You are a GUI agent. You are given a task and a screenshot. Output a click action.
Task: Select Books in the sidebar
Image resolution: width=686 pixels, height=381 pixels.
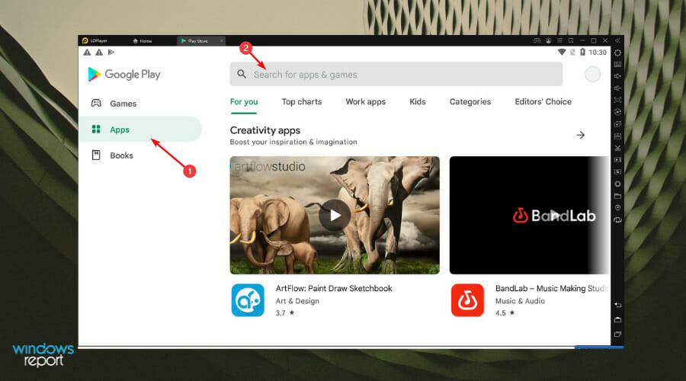tap(140, 155)
